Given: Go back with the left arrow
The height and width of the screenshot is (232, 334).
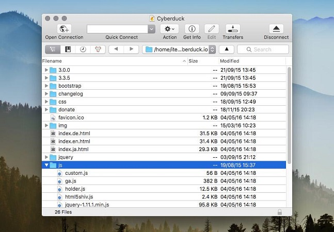Looking at the screenshot, I should [x=116, y=49].
